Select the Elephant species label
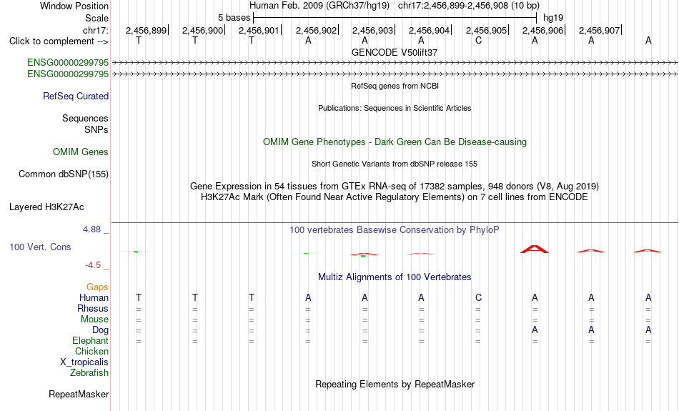This screenshot has height=411, width=679. coord(91,341)
